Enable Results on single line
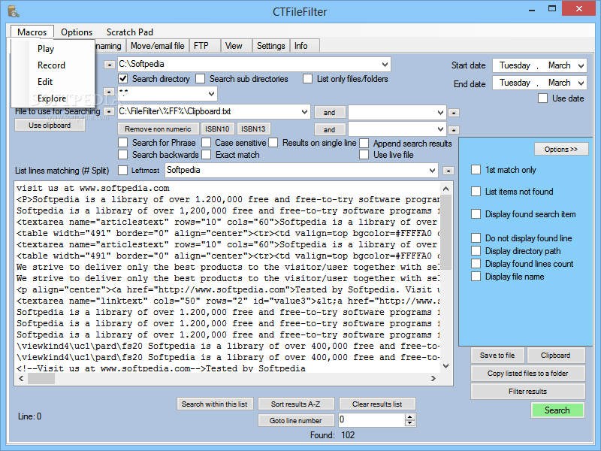Viewport: 601px width, 451px height. [x=273, y=143]
